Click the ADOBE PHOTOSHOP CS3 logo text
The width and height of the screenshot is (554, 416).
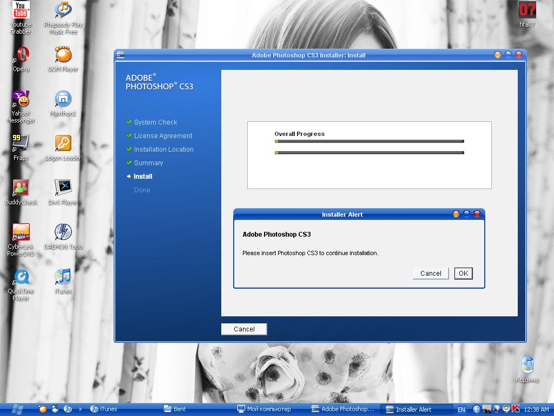point(160,82)
